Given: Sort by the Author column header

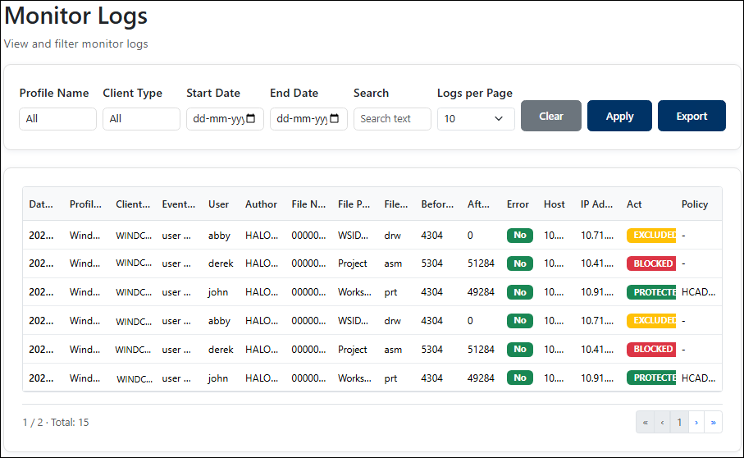Looking at the screenshot, I should (x=261, y=204).
